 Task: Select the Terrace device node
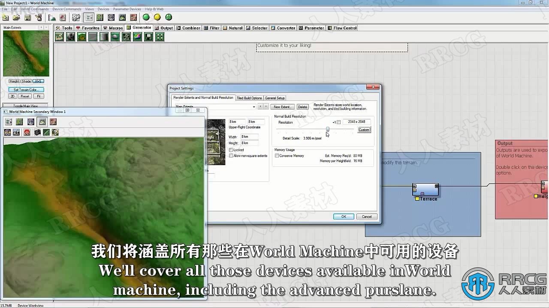[425, 190]
